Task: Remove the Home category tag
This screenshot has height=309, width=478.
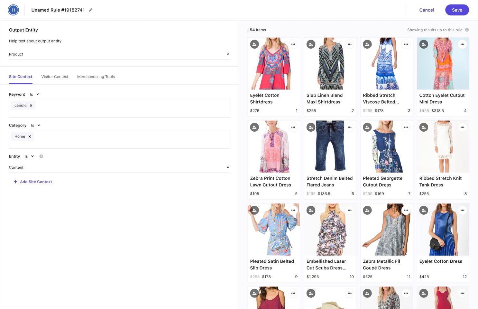Action: [30, 136]
